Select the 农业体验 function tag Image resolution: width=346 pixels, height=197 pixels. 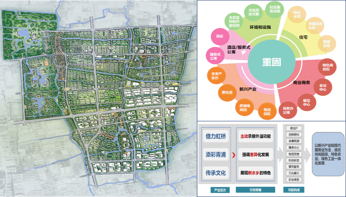pyautogui.click(x=293, y=179)
